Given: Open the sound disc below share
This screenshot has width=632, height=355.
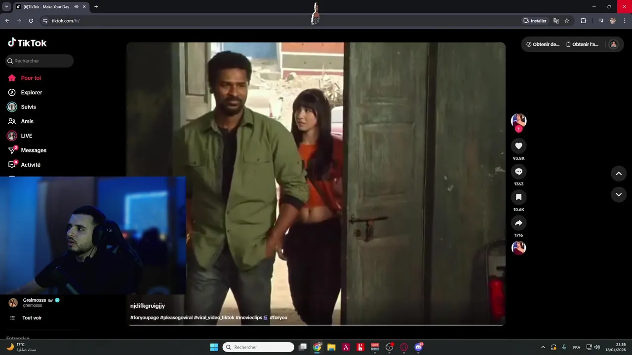Looking at the screenshot, I should tap(518, 248).
